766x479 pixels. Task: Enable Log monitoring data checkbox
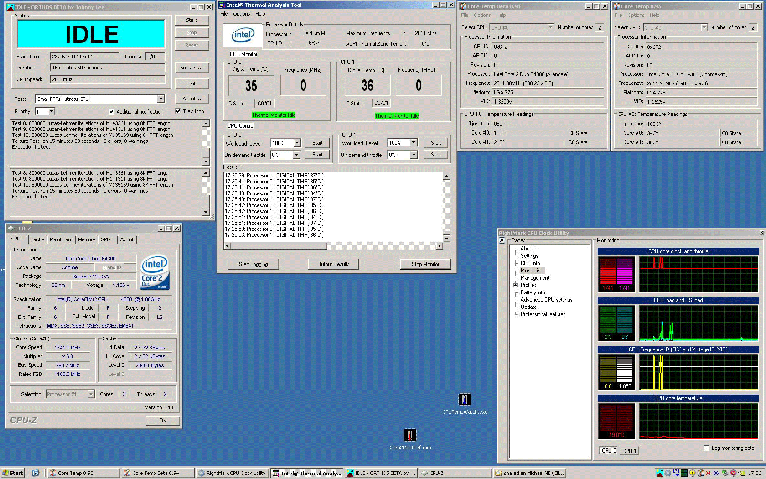pos(707,448)
